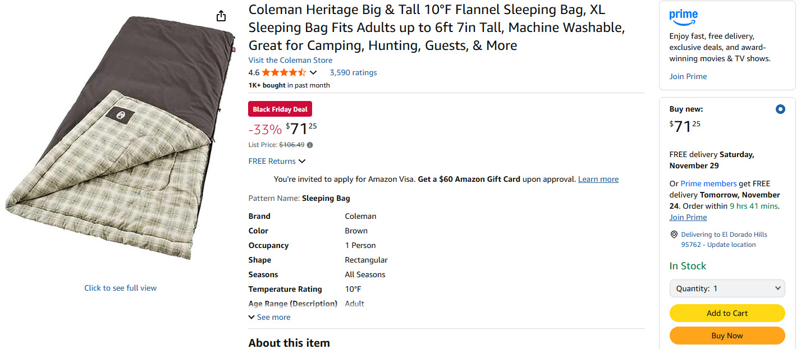Open the 3,590 ratings link
Image resolution: width=801 pixels, height=349 pixels.
coord(353,72)
